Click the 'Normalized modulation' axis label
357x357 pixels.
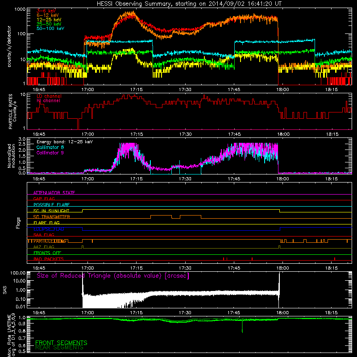(11, 156)
